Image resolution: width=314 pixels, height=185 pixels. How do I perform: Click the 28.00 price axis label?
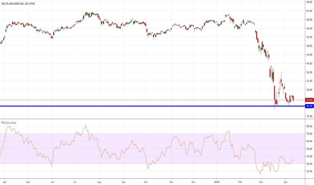tap(309, 90)
